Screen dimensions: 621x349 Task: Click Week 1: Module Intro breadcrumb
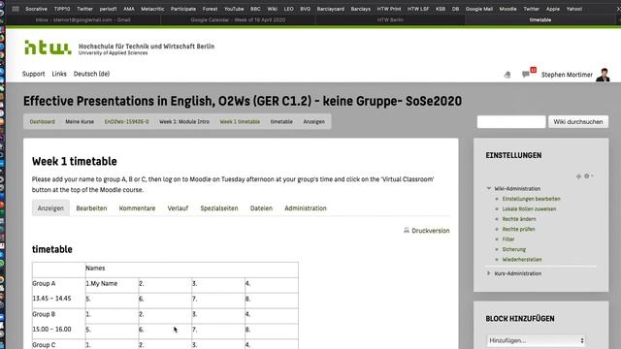tap(184, 122)
